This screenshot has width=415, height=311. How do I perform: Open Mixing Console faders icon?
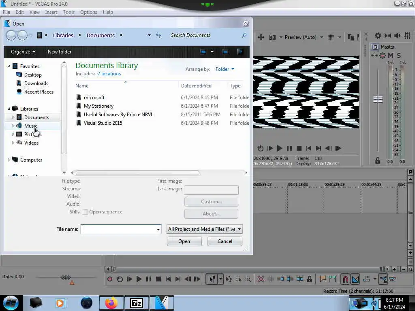point(407,36)
